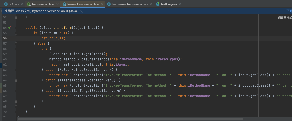Collapse the try block at line 58
The height and width of the screenshot is (121, 292).
point(16,49)
